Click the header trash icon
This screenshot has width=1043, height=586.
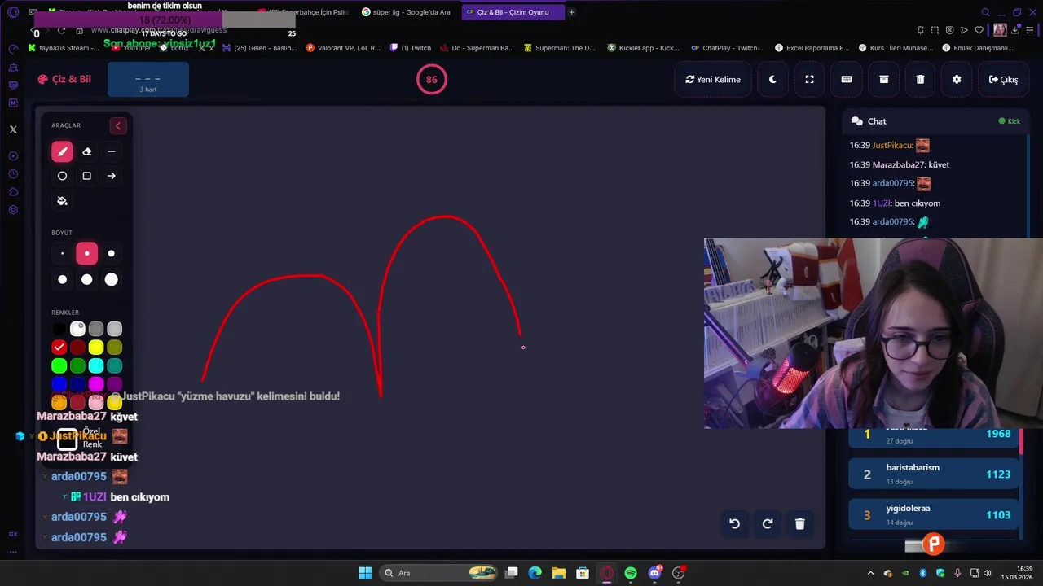click(920, 80)
